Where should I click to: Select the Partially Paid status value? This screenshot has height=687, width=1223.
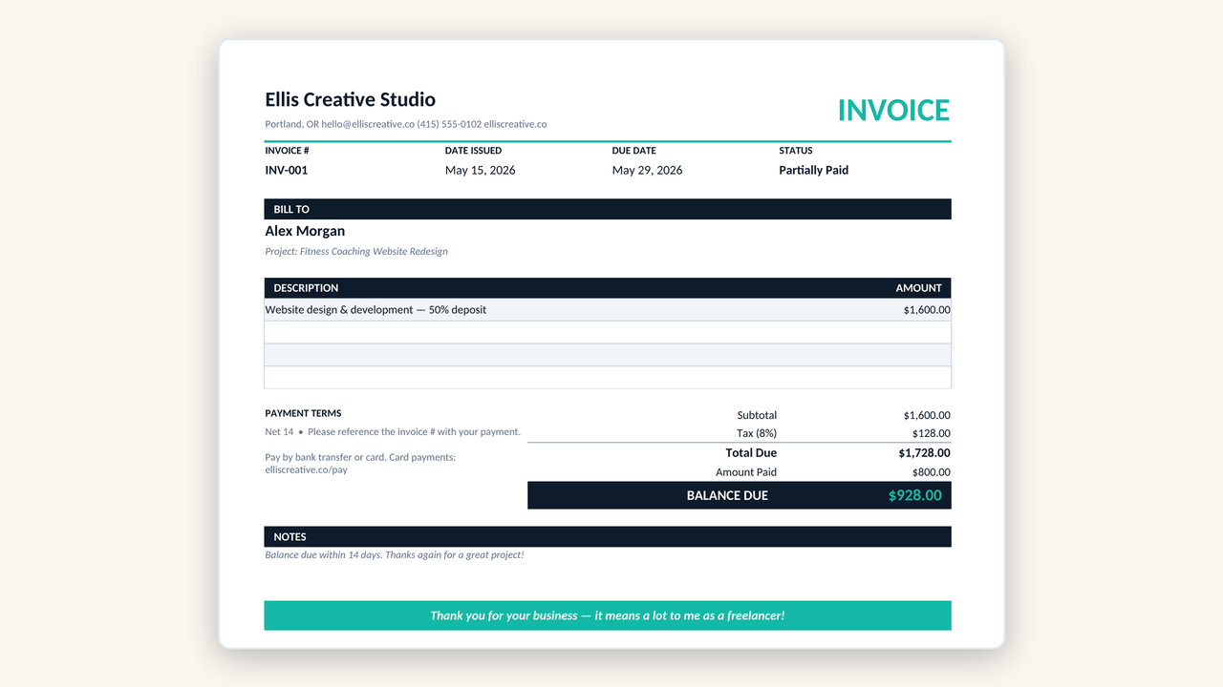tap(814, 170)
